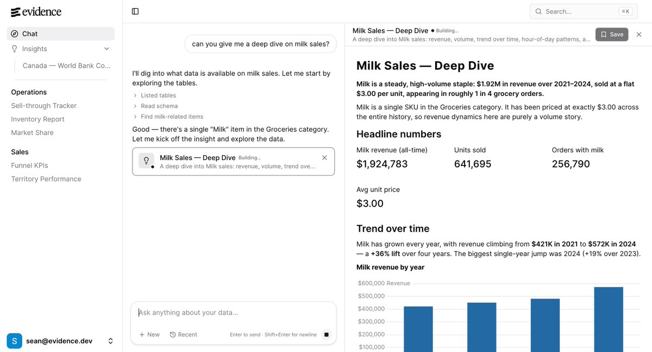The width and height of the screenshot is (652, 352).
Task: Click the tallest bar in revenue chart
Action: pyautogui.click(x=609, y=319)
